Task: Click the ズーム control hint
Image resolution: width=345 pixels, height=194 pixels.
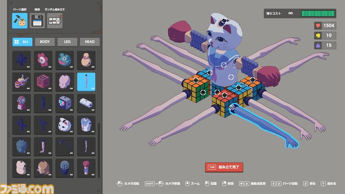Action: click(x=193, y=184)
